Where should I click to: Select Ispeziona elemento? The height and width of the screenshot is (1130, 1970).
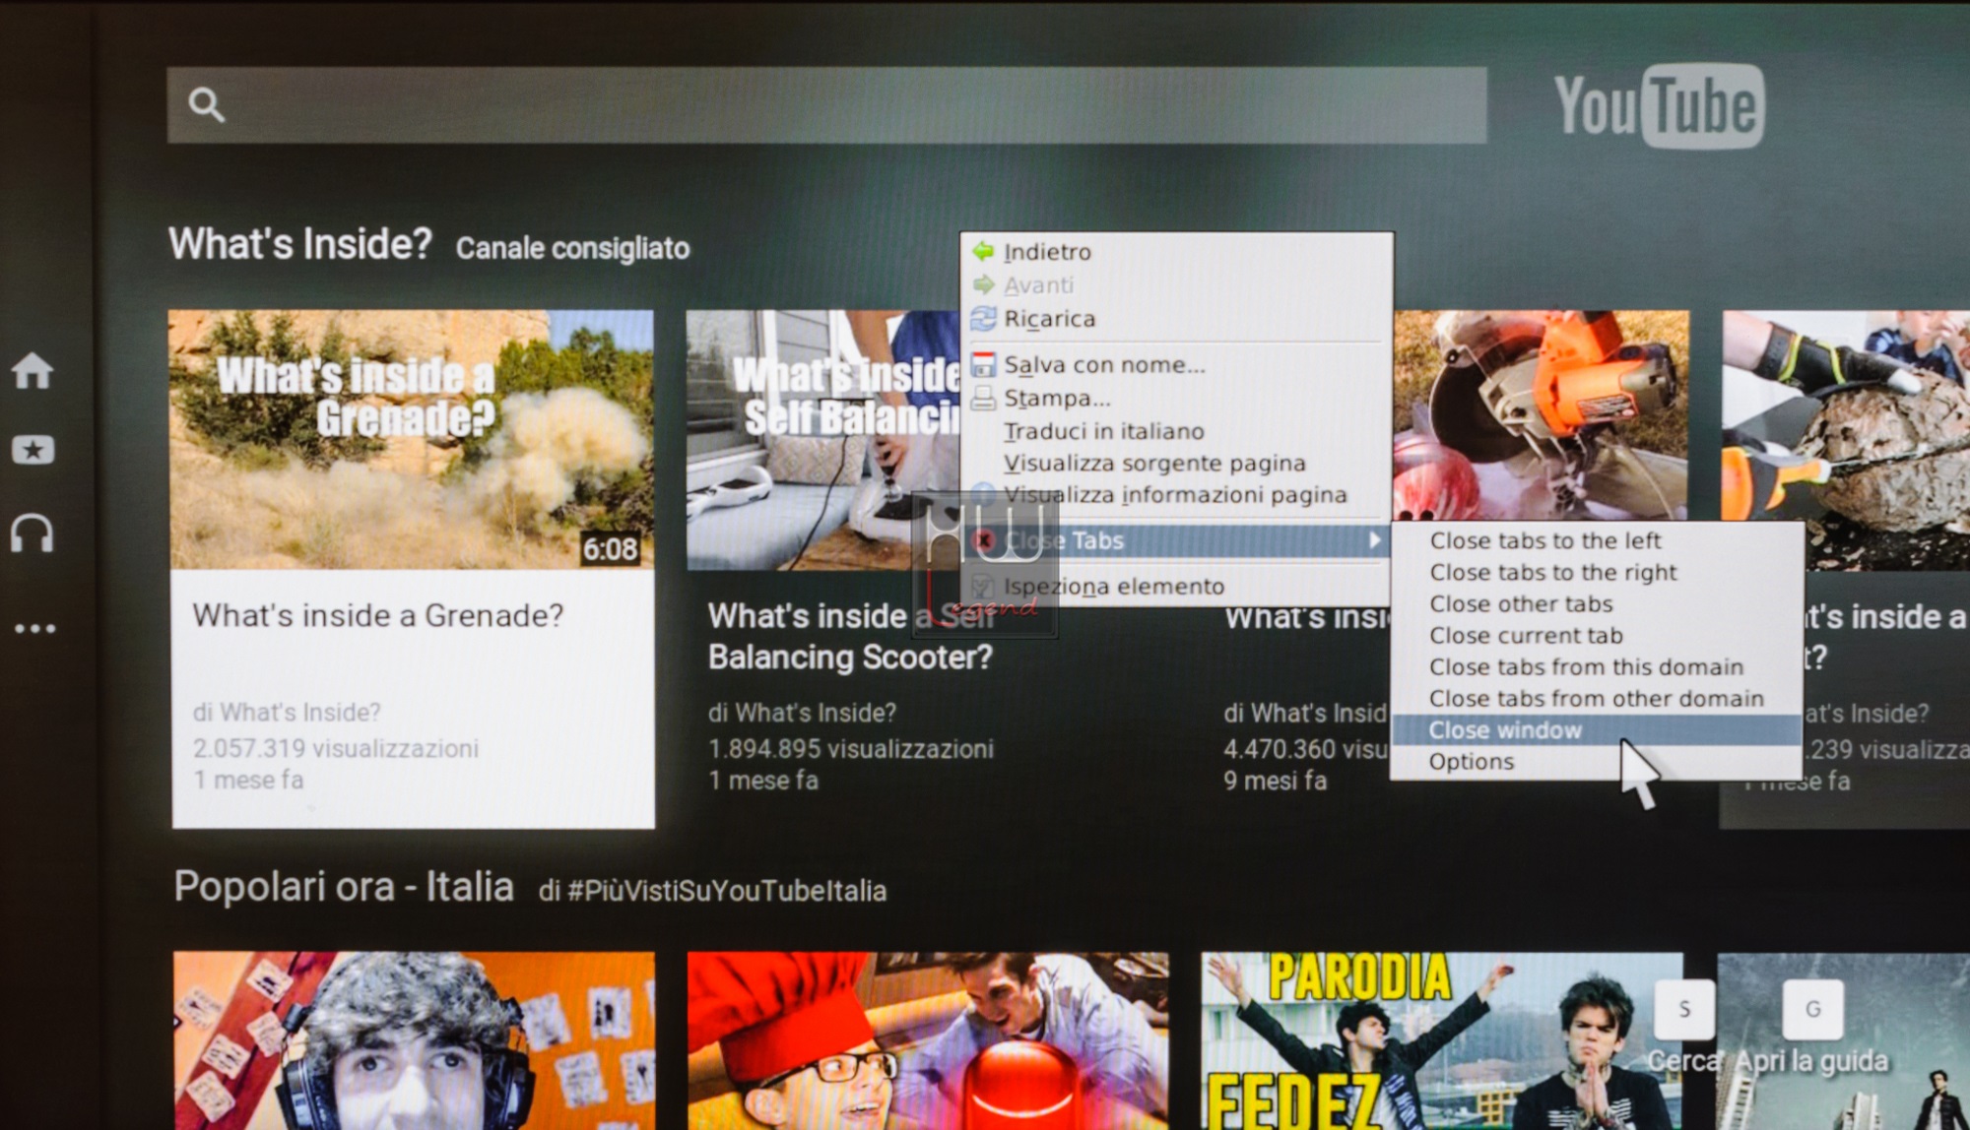1177,587
